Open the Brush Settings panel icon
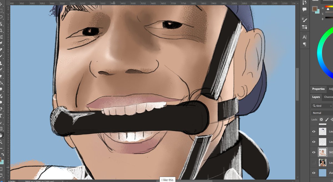The width and height of the screenshot is (333, 182). [305, 20]
